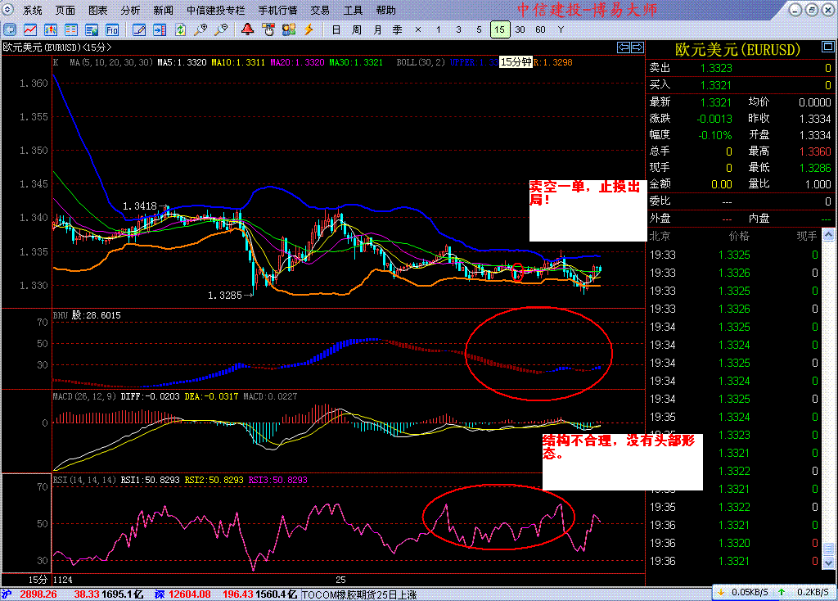Click the highlighted 15 minute period button
838x601 pixels.
coord(500,30)
